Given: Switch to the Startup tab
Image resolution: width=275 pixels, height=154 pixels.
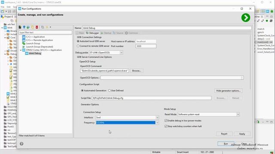Looking at the screenshot, I should (106, 33).
